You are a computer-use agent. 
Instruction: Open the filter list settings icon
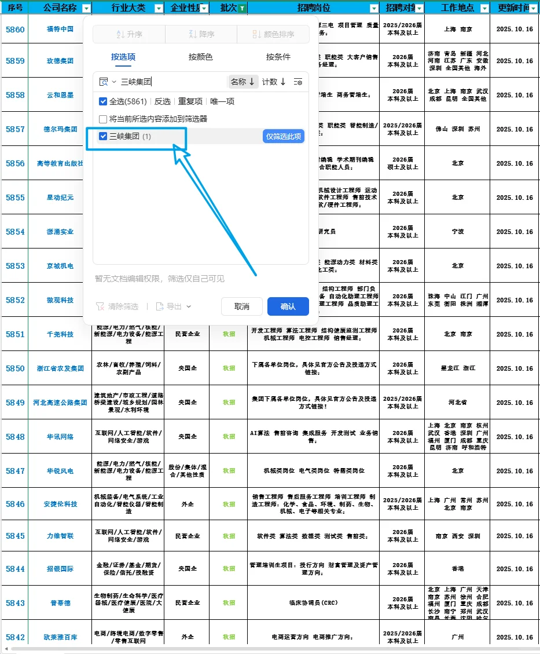(x=298, y=82)
